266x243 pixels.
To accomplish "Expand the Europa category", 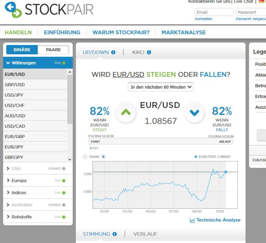I will pyautogui.click(x=38, y=181).
